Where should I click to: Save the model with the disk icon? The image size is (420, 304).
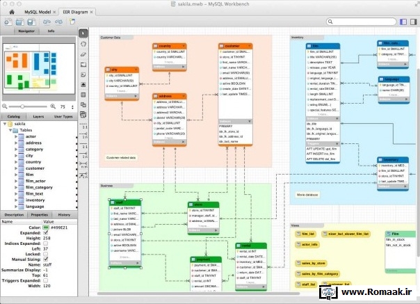coord(31,22)
